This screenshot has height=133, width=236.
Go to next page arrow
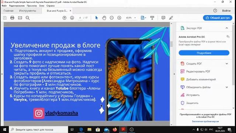(72, 18)
